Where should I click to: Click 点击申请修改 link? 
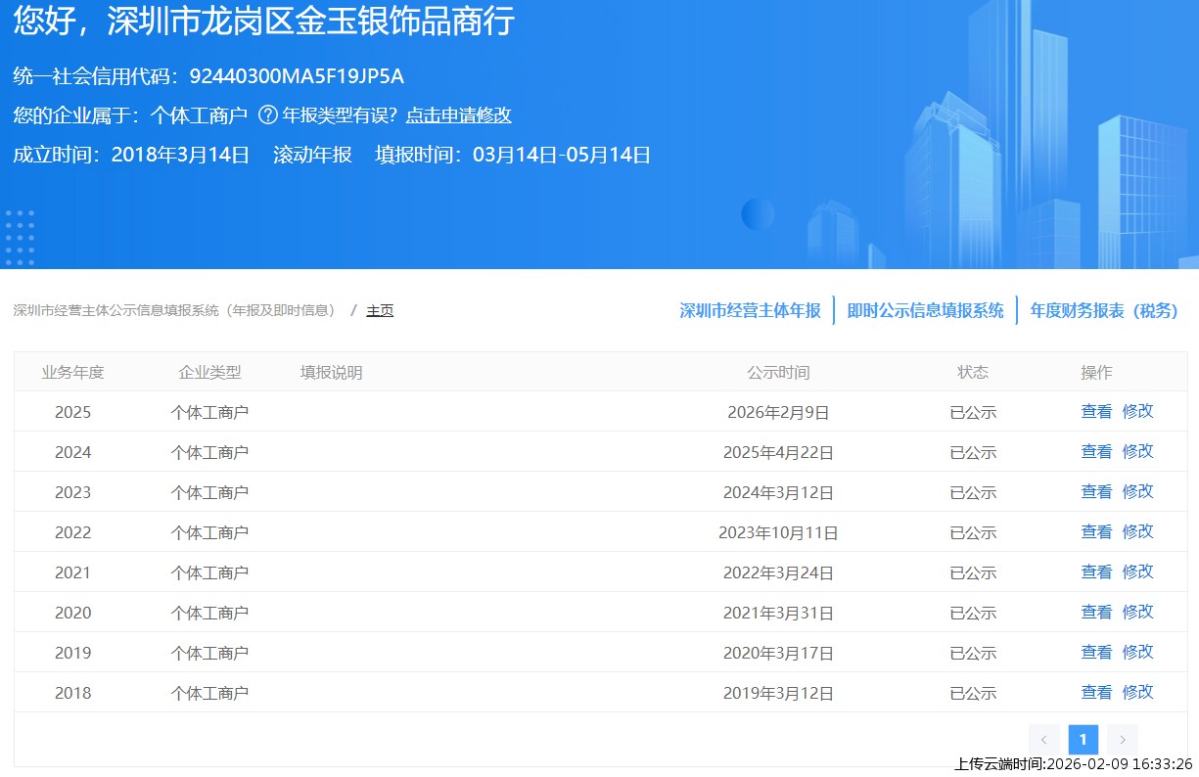(458, 115)
